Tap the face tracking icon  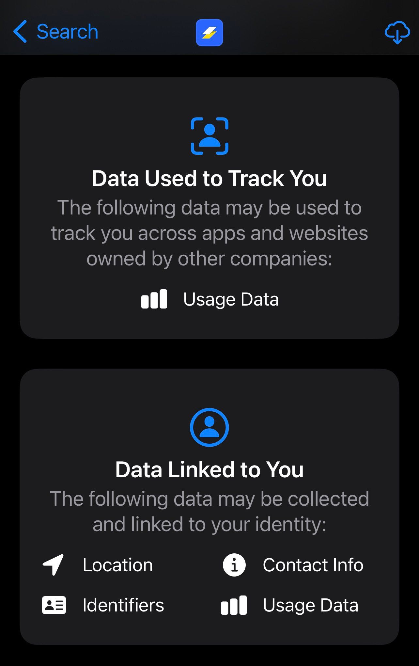[x=209, y=136]
